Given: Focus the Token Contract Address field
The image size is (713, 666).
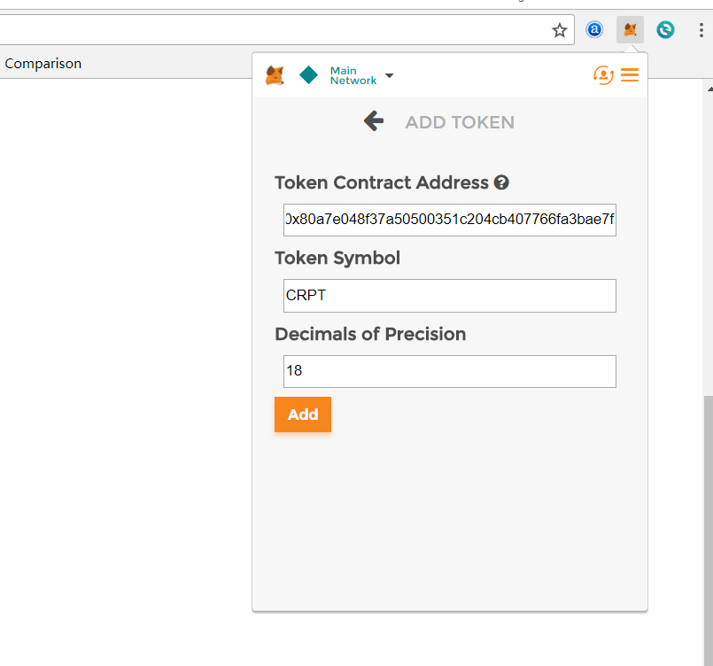Looking at the screenshot, I should 449,220.
